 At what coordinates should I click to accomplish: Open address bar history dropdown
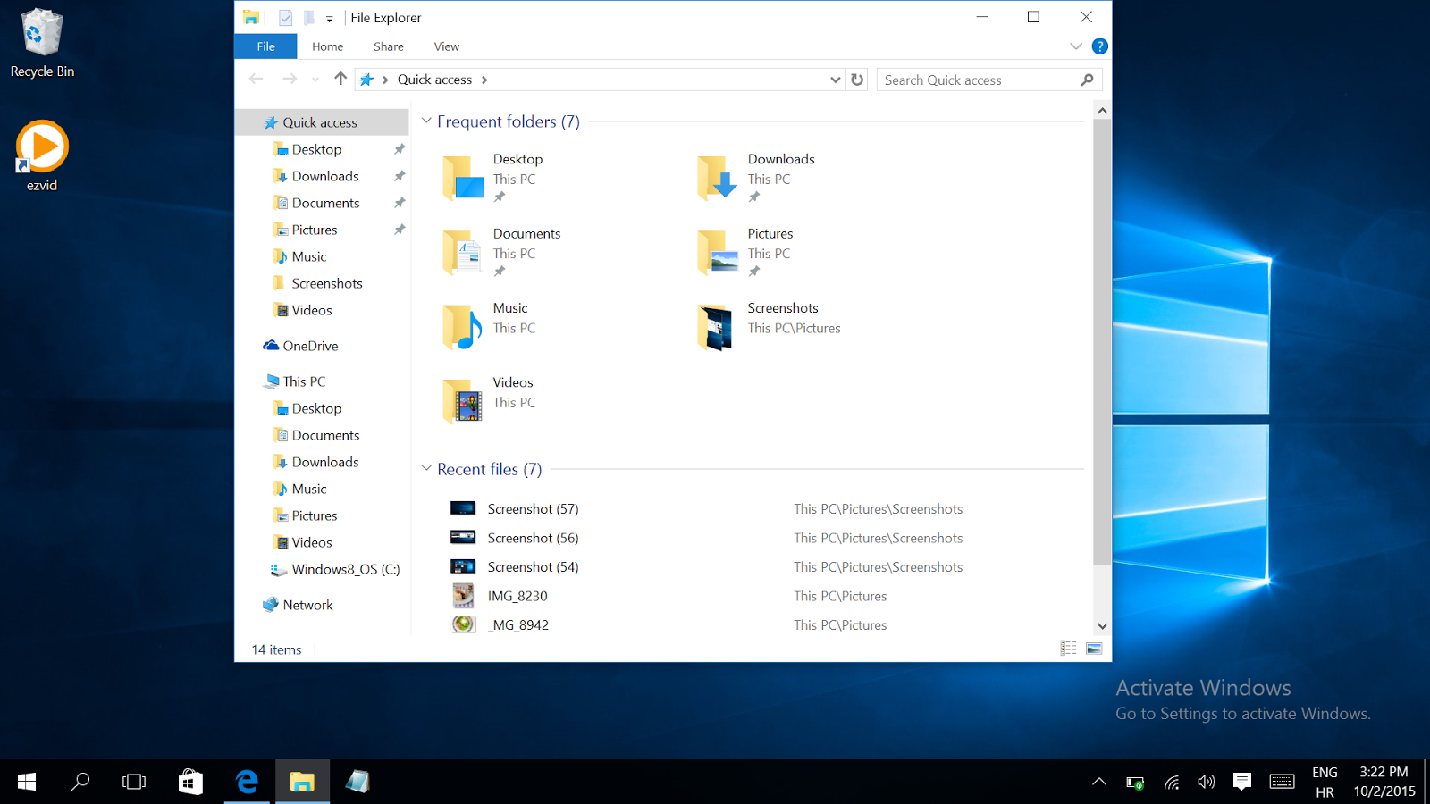point(836,80)
